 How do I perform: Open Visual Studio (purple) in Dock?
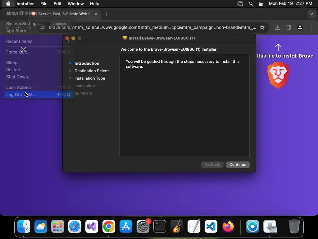[x=92, y=227]
